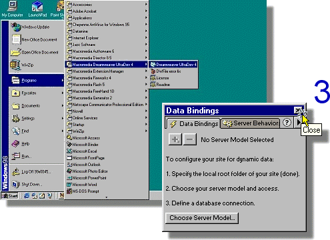The height and width of the screenshot is (240, 330).
Task: Open the Help entry in the Start menu
Action: [36, 144]
